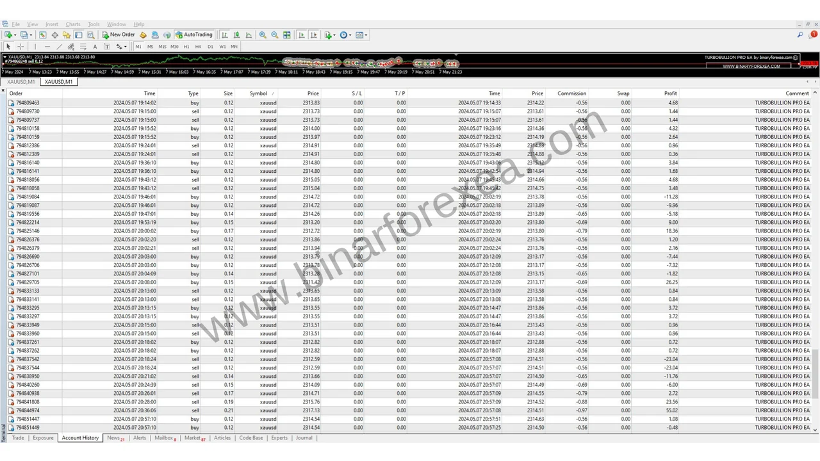
Task: Switch to the Trade tab
Action: tap(18, 438)
